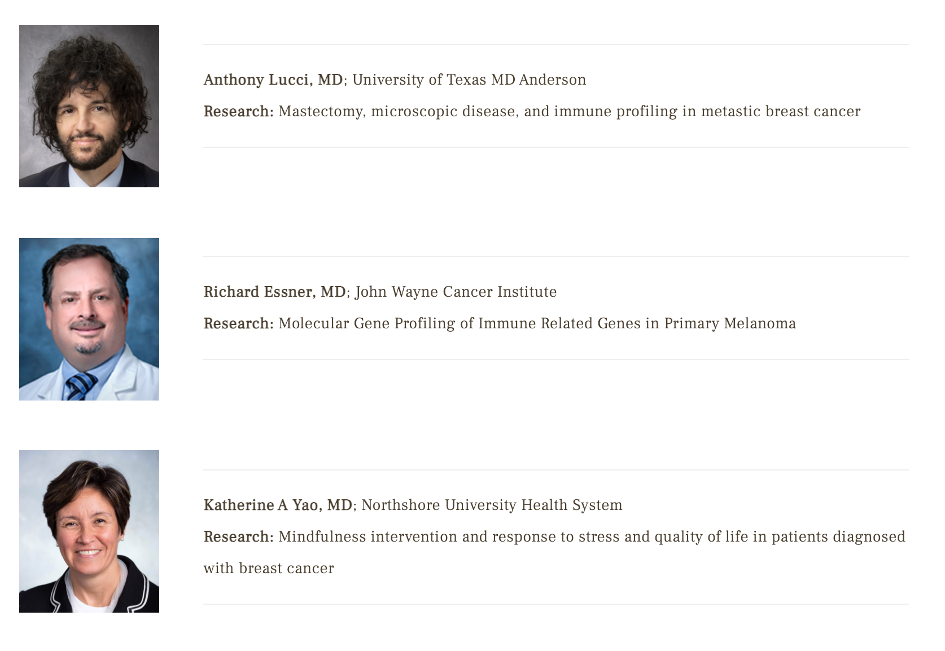The image size is (945, 651).
Task: Click the Research label under Richard Essner
Action: 238,324
